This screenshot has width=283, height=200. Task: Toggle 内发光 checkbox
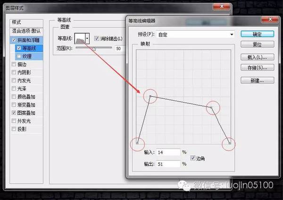14,80
